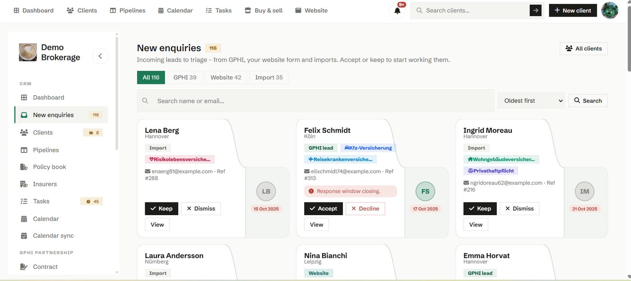Click envelope icon beside elixchmidt74 email
631x281 pixels.
pos(307,171)
